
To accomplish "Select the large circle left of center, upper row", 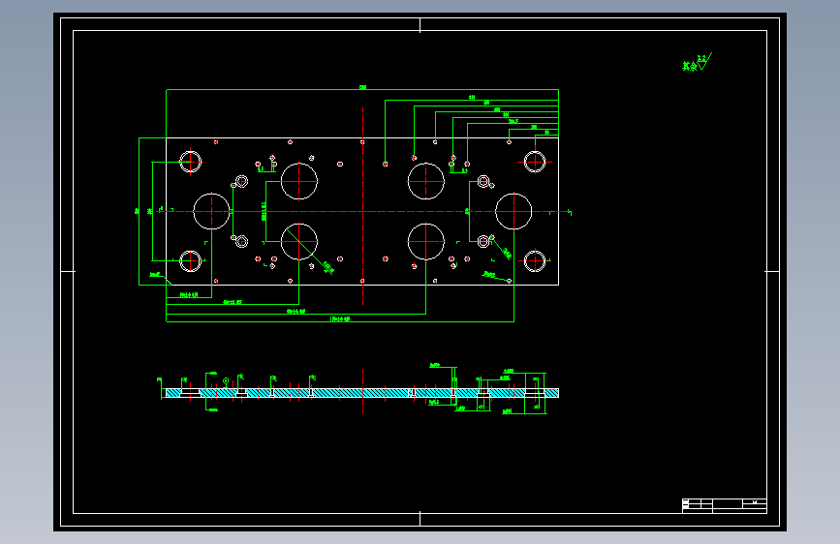I will tap(299, 182).
